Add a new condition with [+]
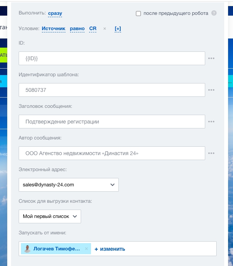233x266 pixels. 118,29
